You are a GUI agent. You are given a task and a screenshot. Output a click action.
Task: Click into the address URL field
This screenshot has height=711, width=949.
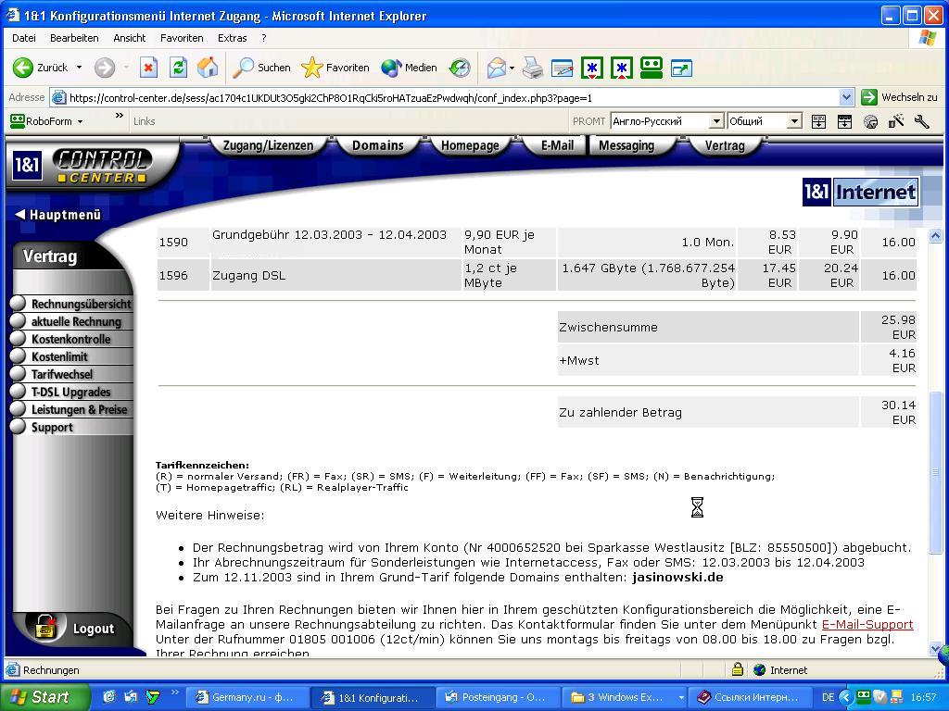click(x=445, y=97)
